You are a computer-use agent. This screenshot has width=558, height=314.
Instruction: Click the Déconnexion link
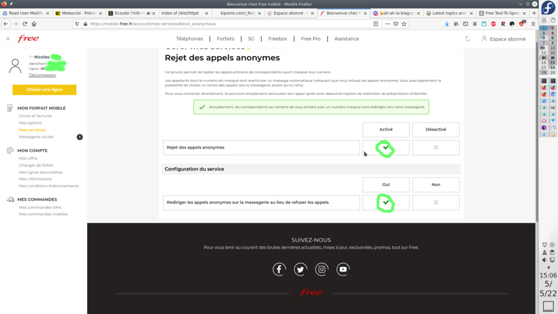[x=43, y=75]
